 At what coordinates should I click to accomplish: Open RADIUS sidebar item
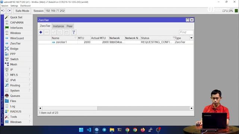pyautogui.click(x=16, y=112)
